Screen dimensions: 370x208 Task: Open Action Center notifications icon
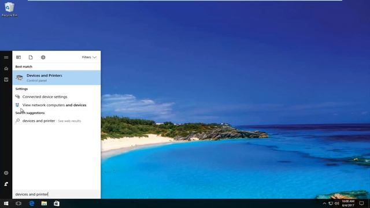(361, 203)
